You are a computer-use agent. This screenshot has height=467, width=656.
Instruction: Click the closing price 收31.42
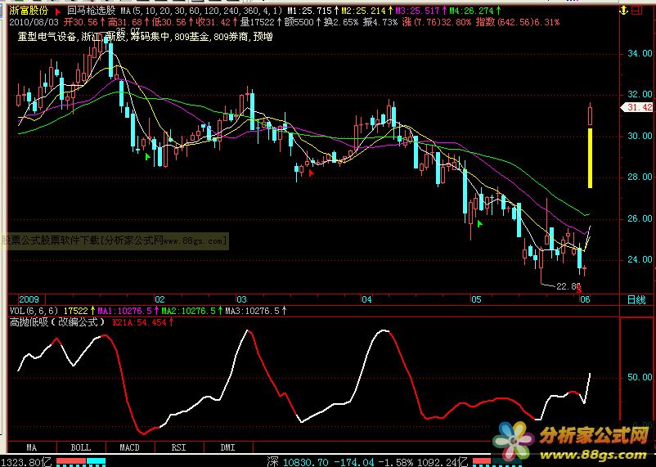213,22
